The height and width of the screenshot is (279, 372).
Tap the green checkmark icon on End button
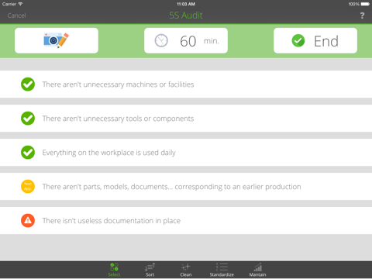pyautogui.click(x=298, y=40)
